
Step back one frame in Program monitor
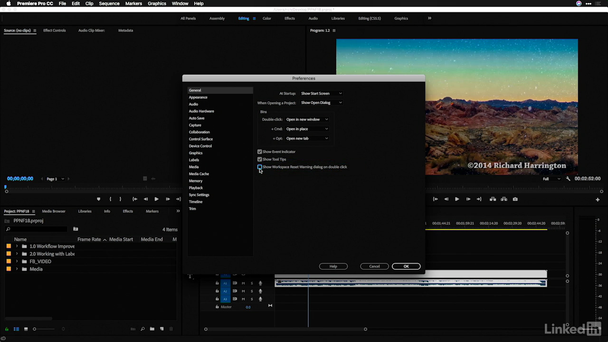click(446, 199)
